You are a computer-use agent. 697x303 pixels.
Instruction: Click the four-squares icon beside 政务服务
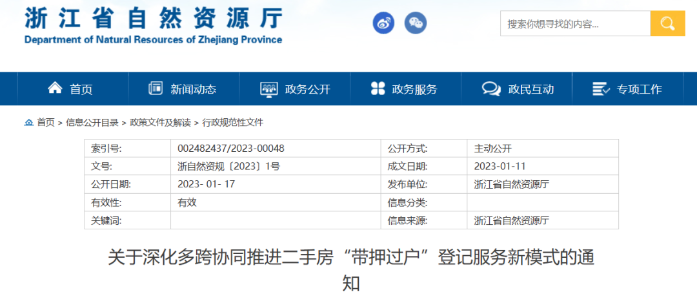click(x=378, y=89)
